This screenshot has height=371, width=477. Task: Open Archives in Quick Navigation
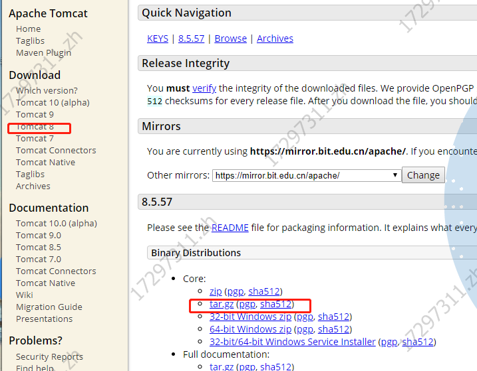pyautogui.click(x=275, y=38)
